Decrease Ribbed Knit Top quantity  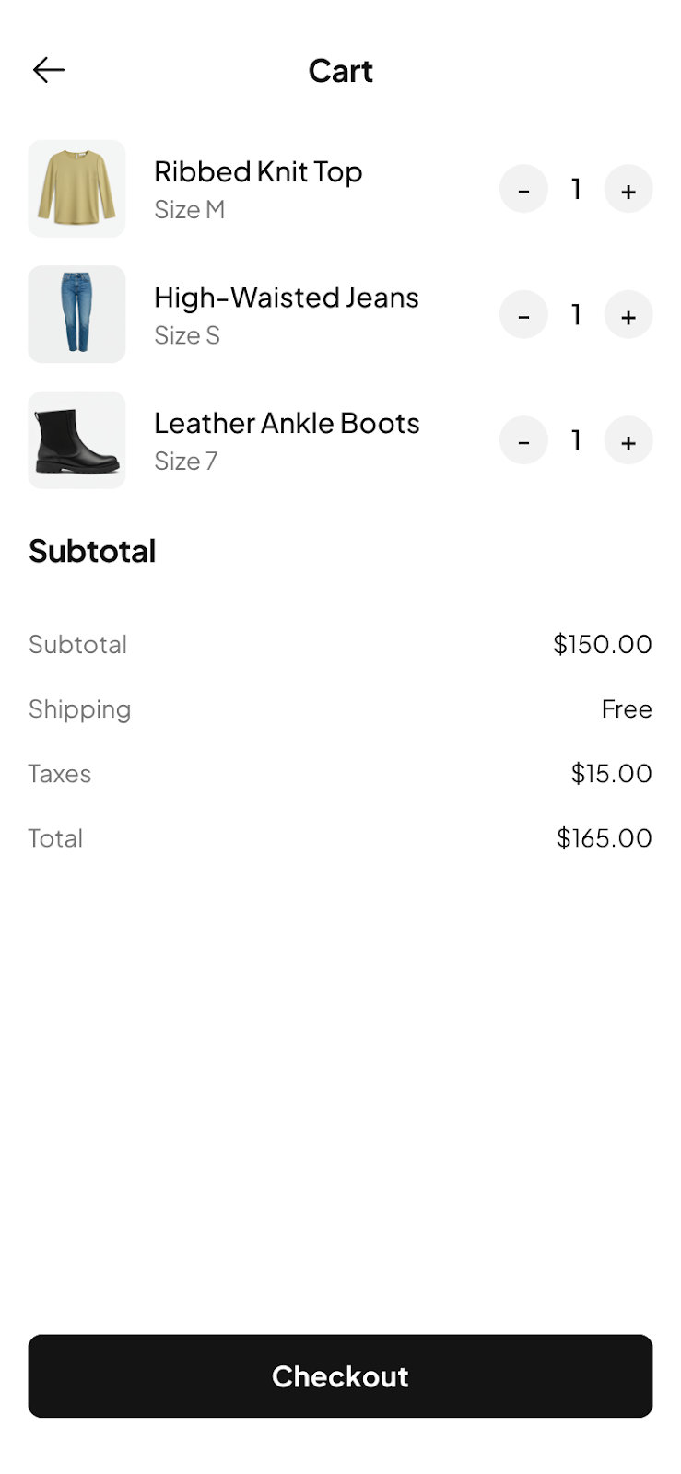pos(523,190)
